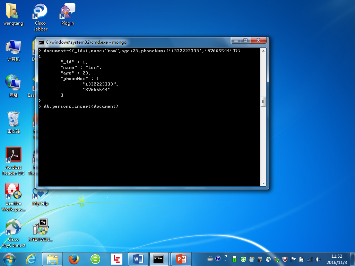Click the power plug battery tray icon
Image resolution: width=355 pixels, height=266 pixels.
pos(301,259)
